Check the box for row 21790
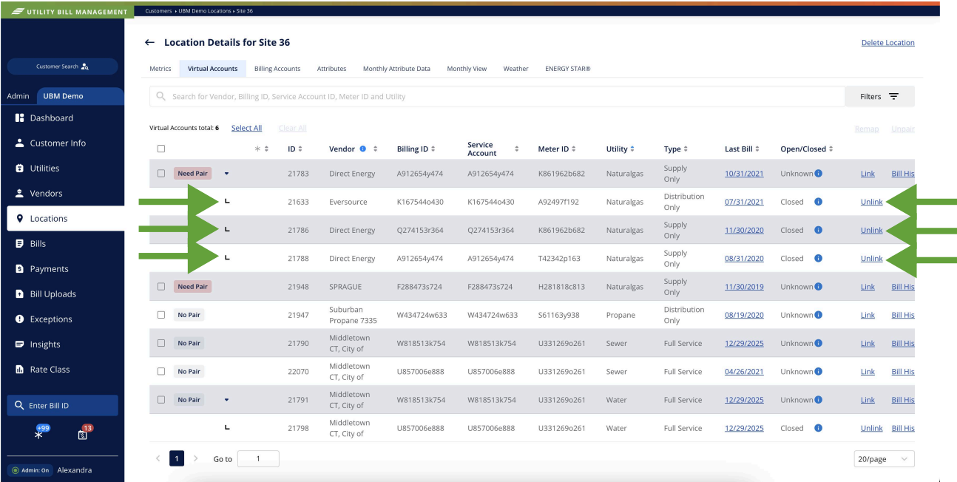Viewport: 957px width, 482px height. [161, 343]
